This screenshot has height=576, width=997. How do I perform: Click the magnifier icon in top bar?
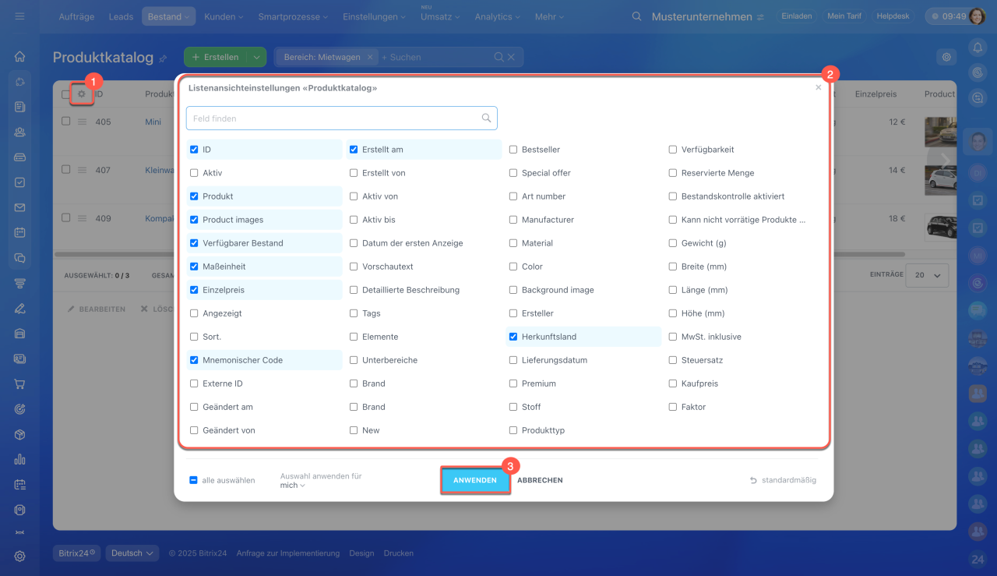pos(637,16)
